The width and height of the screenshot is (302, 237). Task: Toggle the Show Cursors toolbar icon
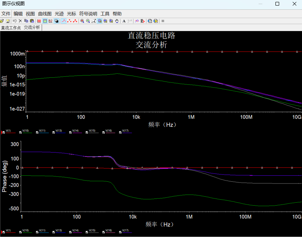(51, 21)
